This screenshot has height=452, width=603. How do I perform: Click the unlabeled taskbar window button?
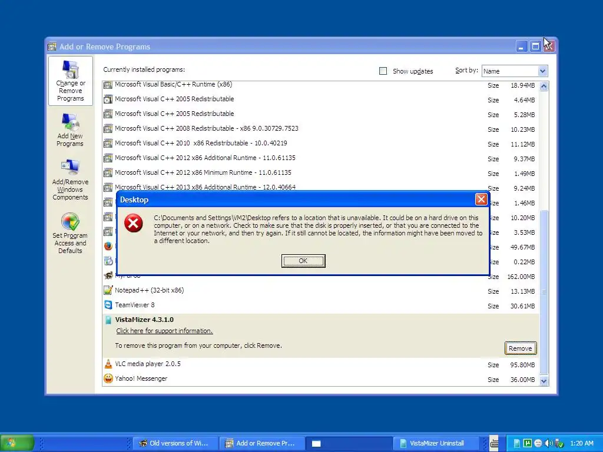[x=349, y=443]
